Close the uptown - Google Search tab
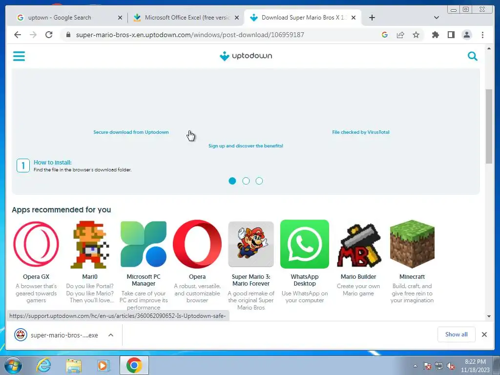Viewport: 500px width, 375px height. [120, 18]
